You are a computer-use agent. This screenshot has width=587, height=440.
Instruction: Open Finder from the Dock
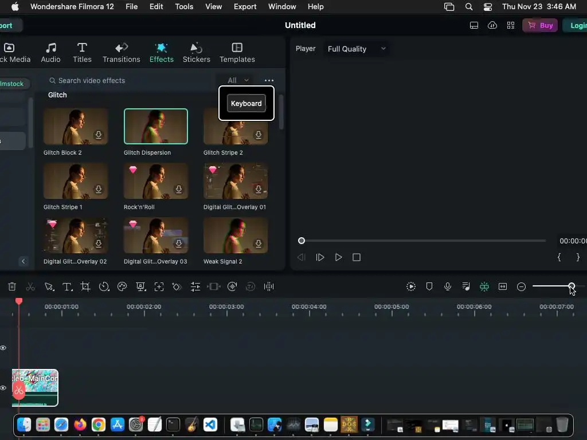point(24,425)
